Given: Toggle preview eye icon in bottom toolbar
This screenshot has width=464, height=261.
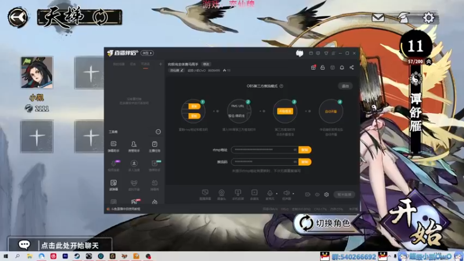Looking at the screenshot, I should (317, 194).
